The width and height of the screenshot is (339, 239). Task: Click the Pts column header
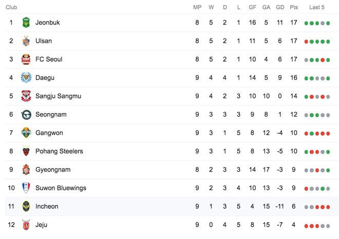294,7
